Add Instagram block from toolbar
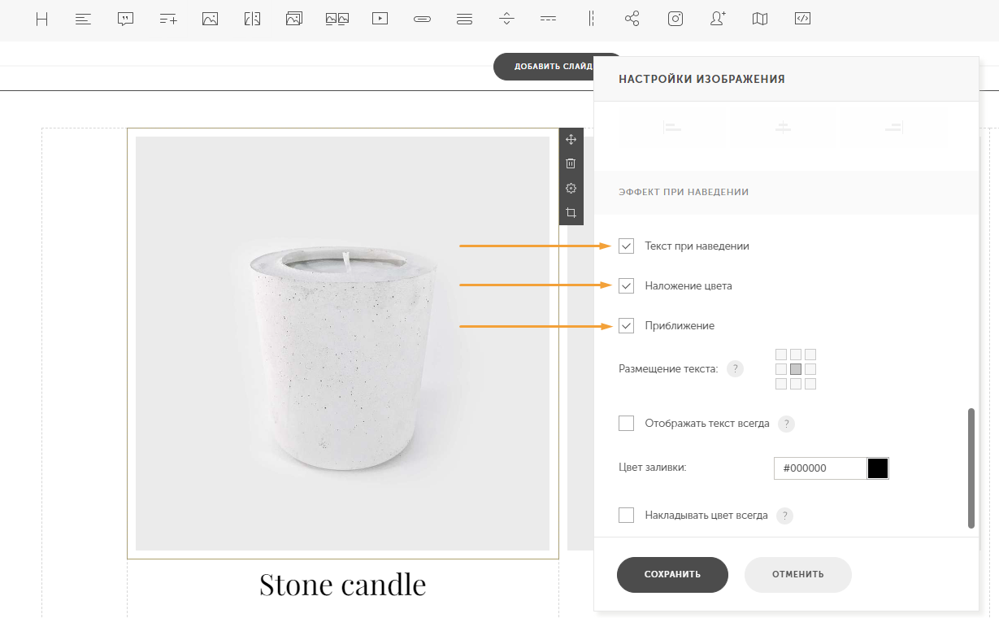This screenshot has width=999, height=618. tap(675, 19)
